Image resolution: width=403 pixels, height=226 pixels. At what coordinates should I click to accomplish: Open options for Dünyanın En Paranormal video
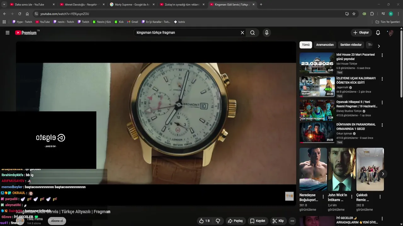point(382,125)
